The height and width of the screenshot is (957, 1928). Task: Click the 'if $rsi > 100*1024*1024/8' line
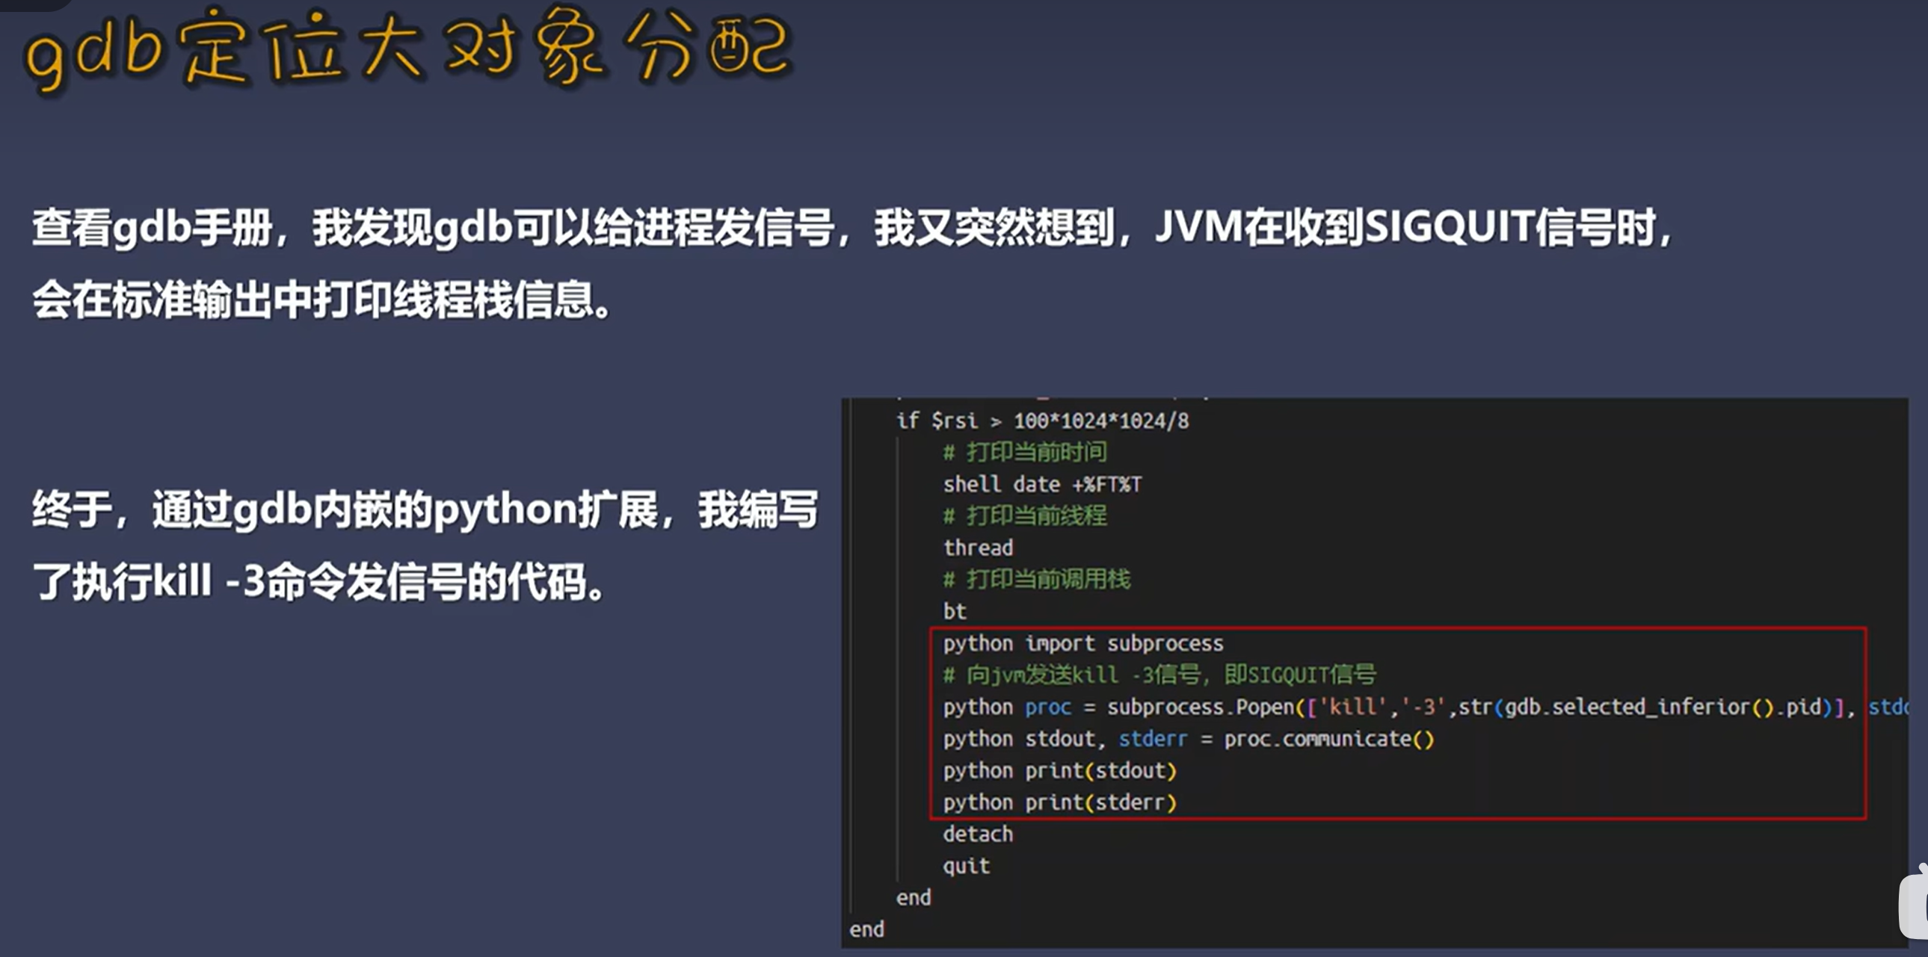tap(1042, 421)
